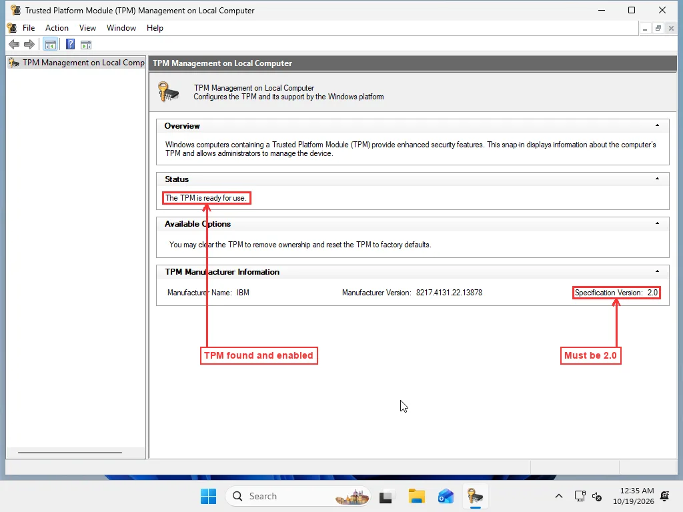Click the TPM Management taskbar icon

tap(475, 496)
